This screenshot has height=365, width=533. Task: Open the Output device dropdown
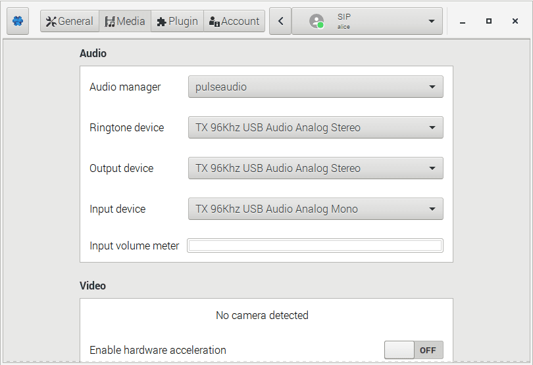(316, 168)
